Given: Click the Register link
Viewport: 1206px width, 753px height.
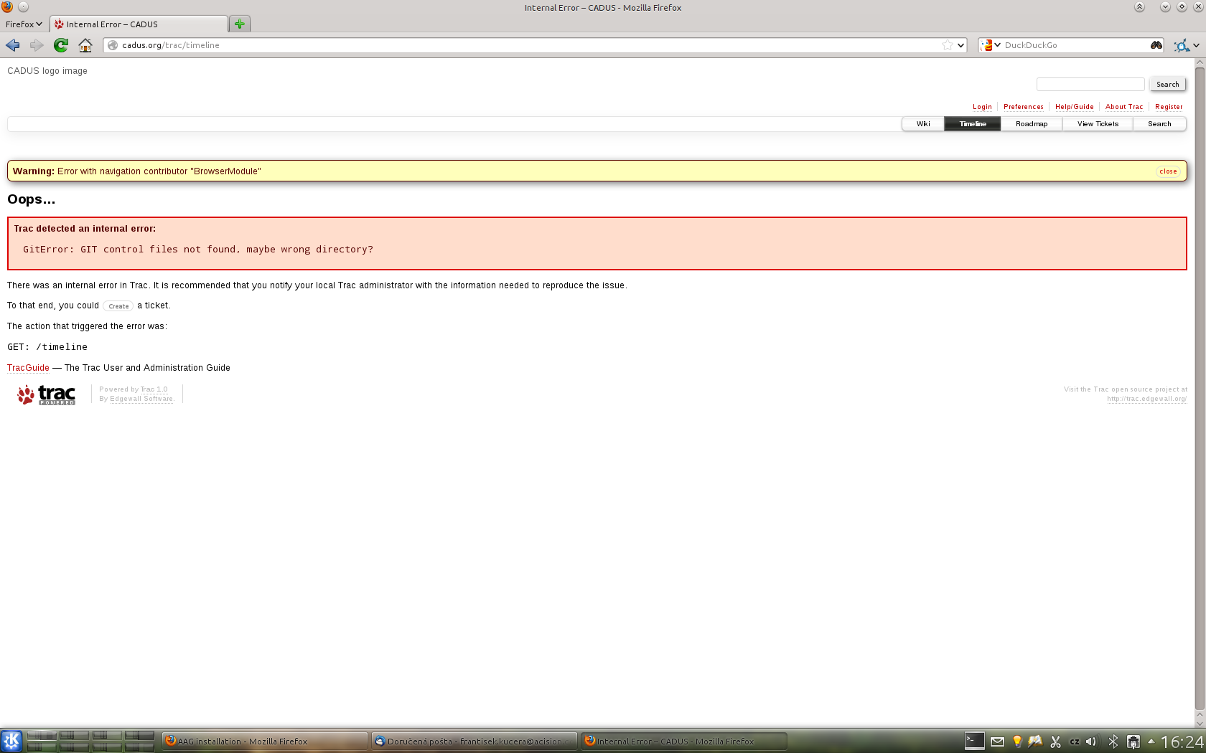Looking at the screenshot, I should [x=1169, y=107].
